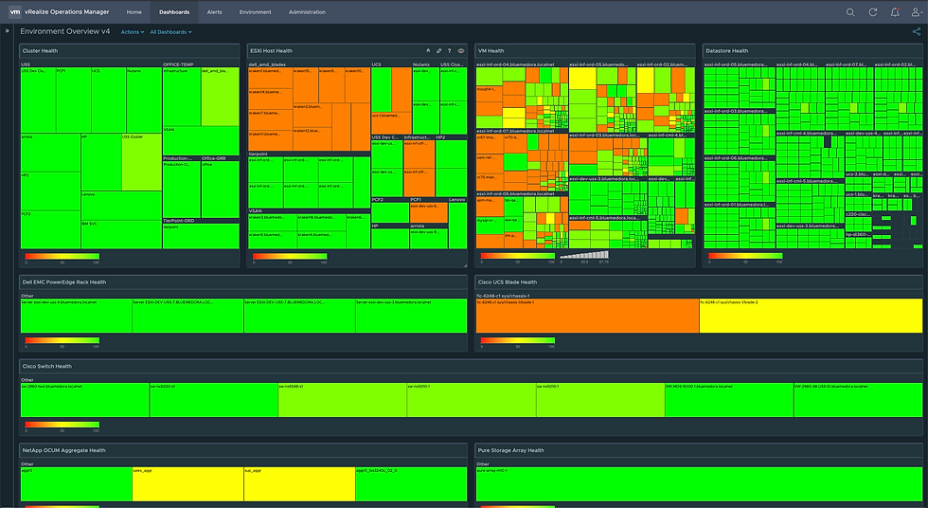This screenshot has height=508, width=928.
Task: Select the pure-array-m10-1 cell
Action: (699, 484)
